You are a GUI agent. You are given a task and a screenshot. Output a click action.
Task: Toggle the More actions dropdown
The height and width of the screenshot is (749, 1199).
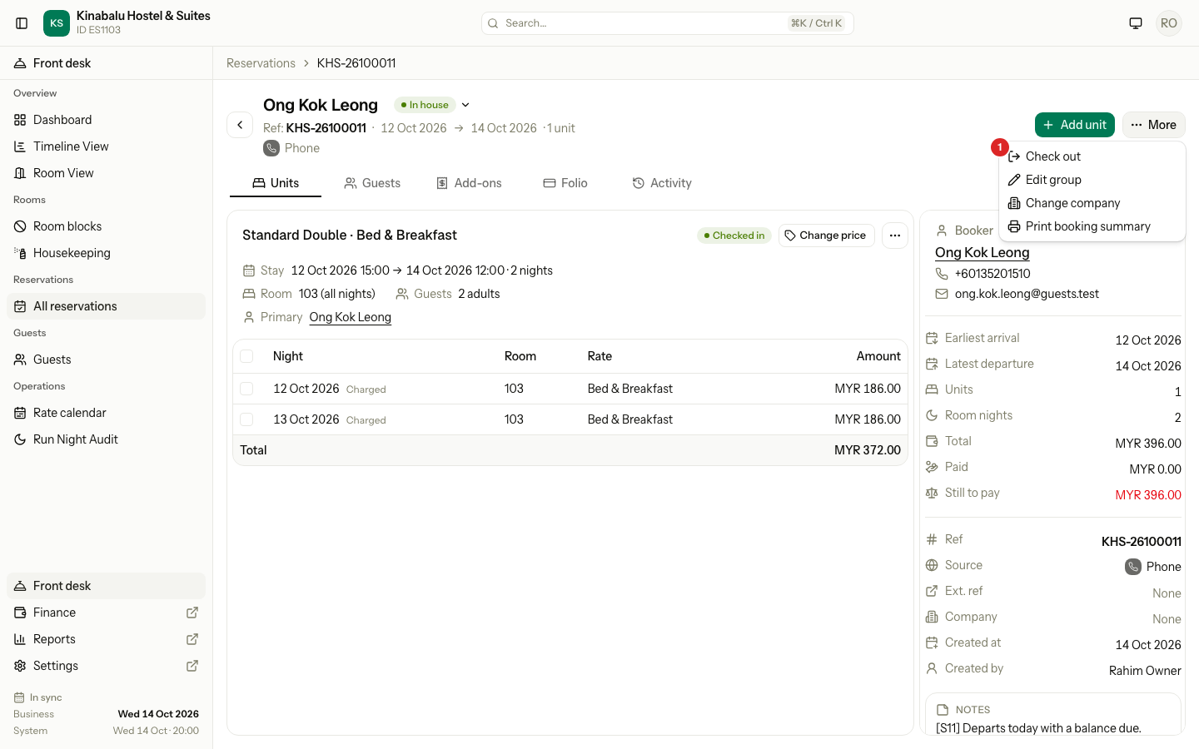point(1153,125)
